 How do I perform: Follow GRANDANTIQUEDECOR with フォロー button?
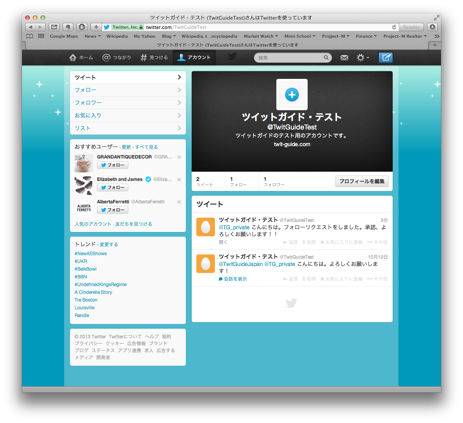[112, 165]
